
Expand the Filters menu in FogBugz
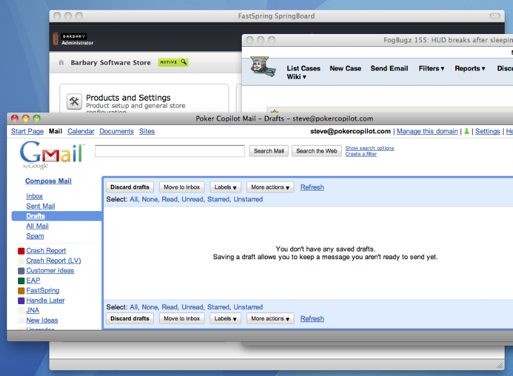click(432, 69)
